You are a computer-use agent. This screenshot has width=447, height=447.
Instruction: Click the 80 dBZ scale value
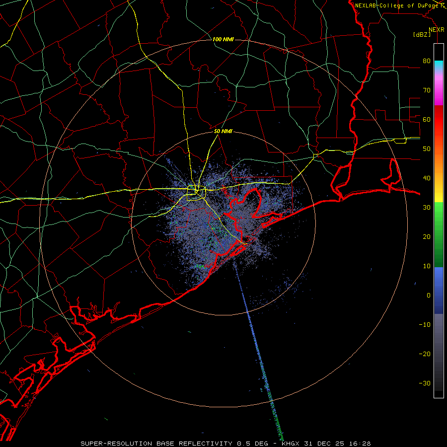tap(427, 61)
